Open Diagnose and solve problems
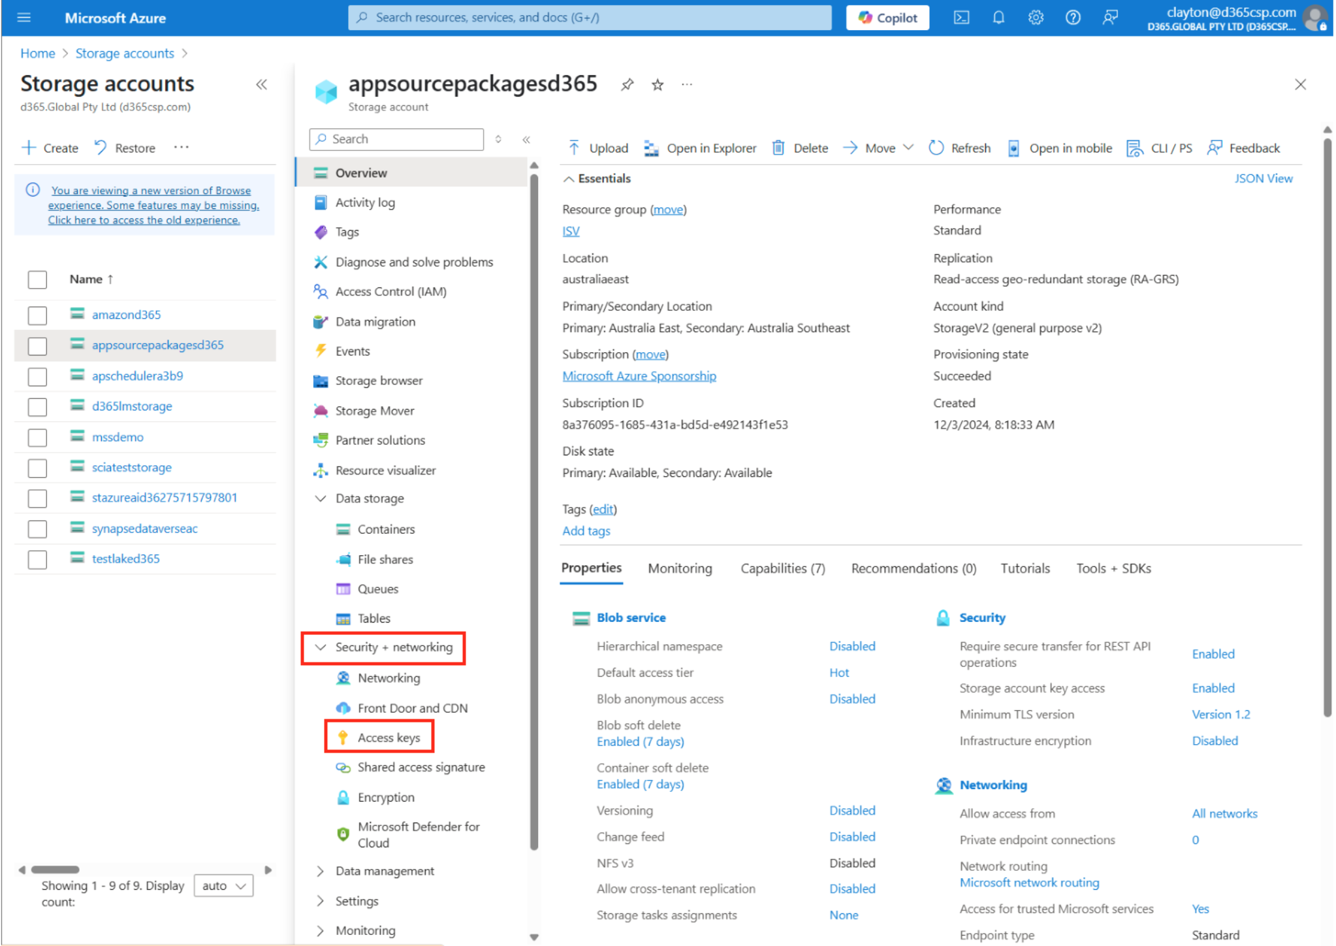 414,262
